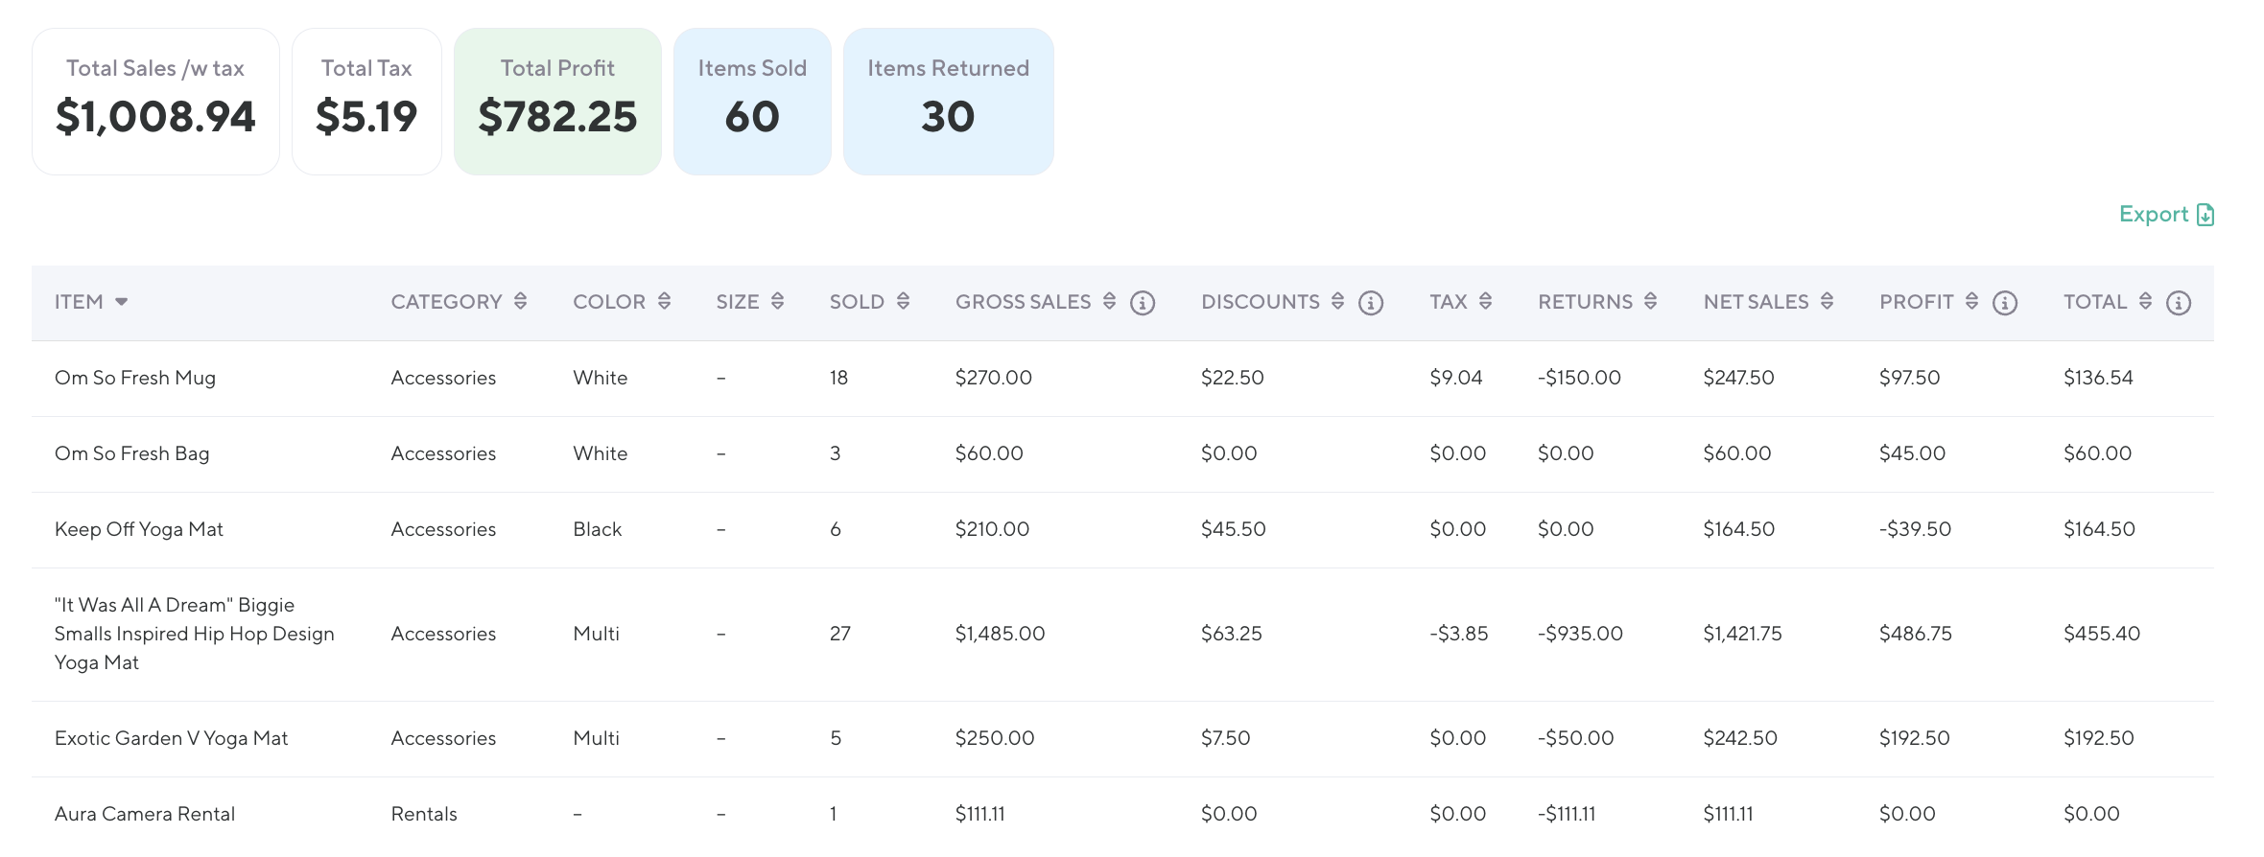This screenshot has width=2264, height=857.
Task: Select the Items Sold summary card
Action: pos(752,102)
